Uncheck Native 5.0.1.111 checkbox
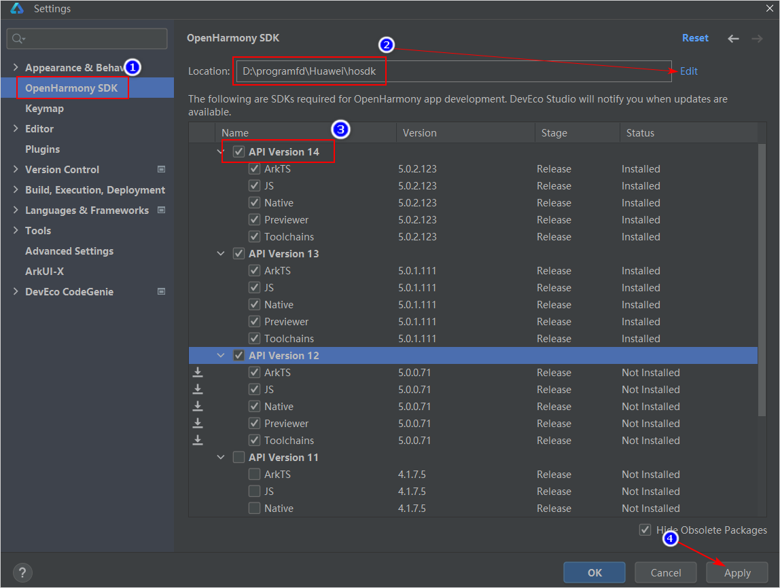The image size is (780, 588). [x=254, y=304]
